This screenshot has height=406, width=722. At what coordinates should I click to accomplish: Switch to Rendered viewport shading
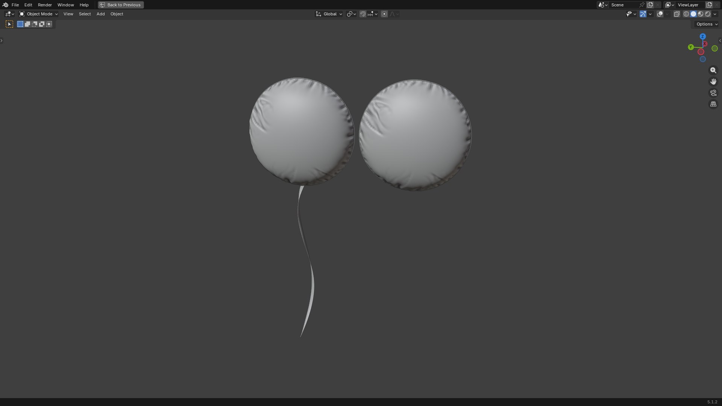tap(708, 14)
